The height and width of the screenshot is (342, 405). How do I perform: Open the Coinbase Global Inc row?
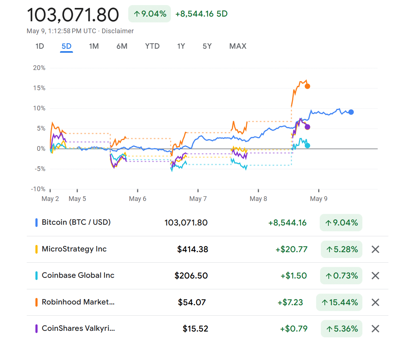coord(78,276)
